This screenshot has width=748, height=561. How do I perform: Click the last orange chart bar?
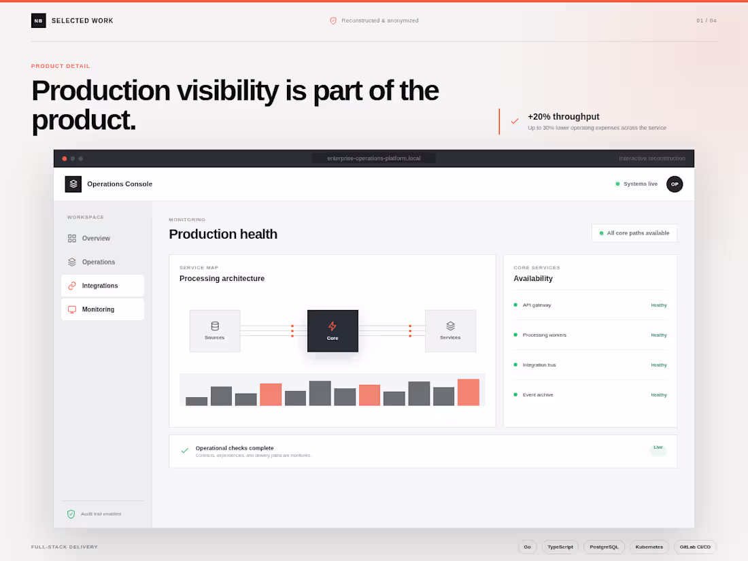(x=468, y=392)
